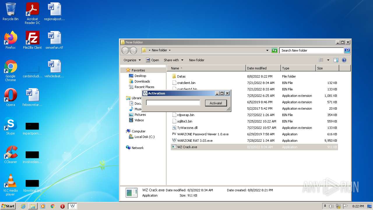Image resolution: width=373 pixels, height=210 pixels.
Task: Show hidden tray icons arrow
Action: pos(325,206)
